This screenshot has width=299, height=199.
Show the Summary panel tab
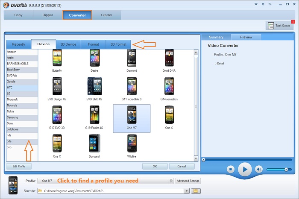point(216,37)
